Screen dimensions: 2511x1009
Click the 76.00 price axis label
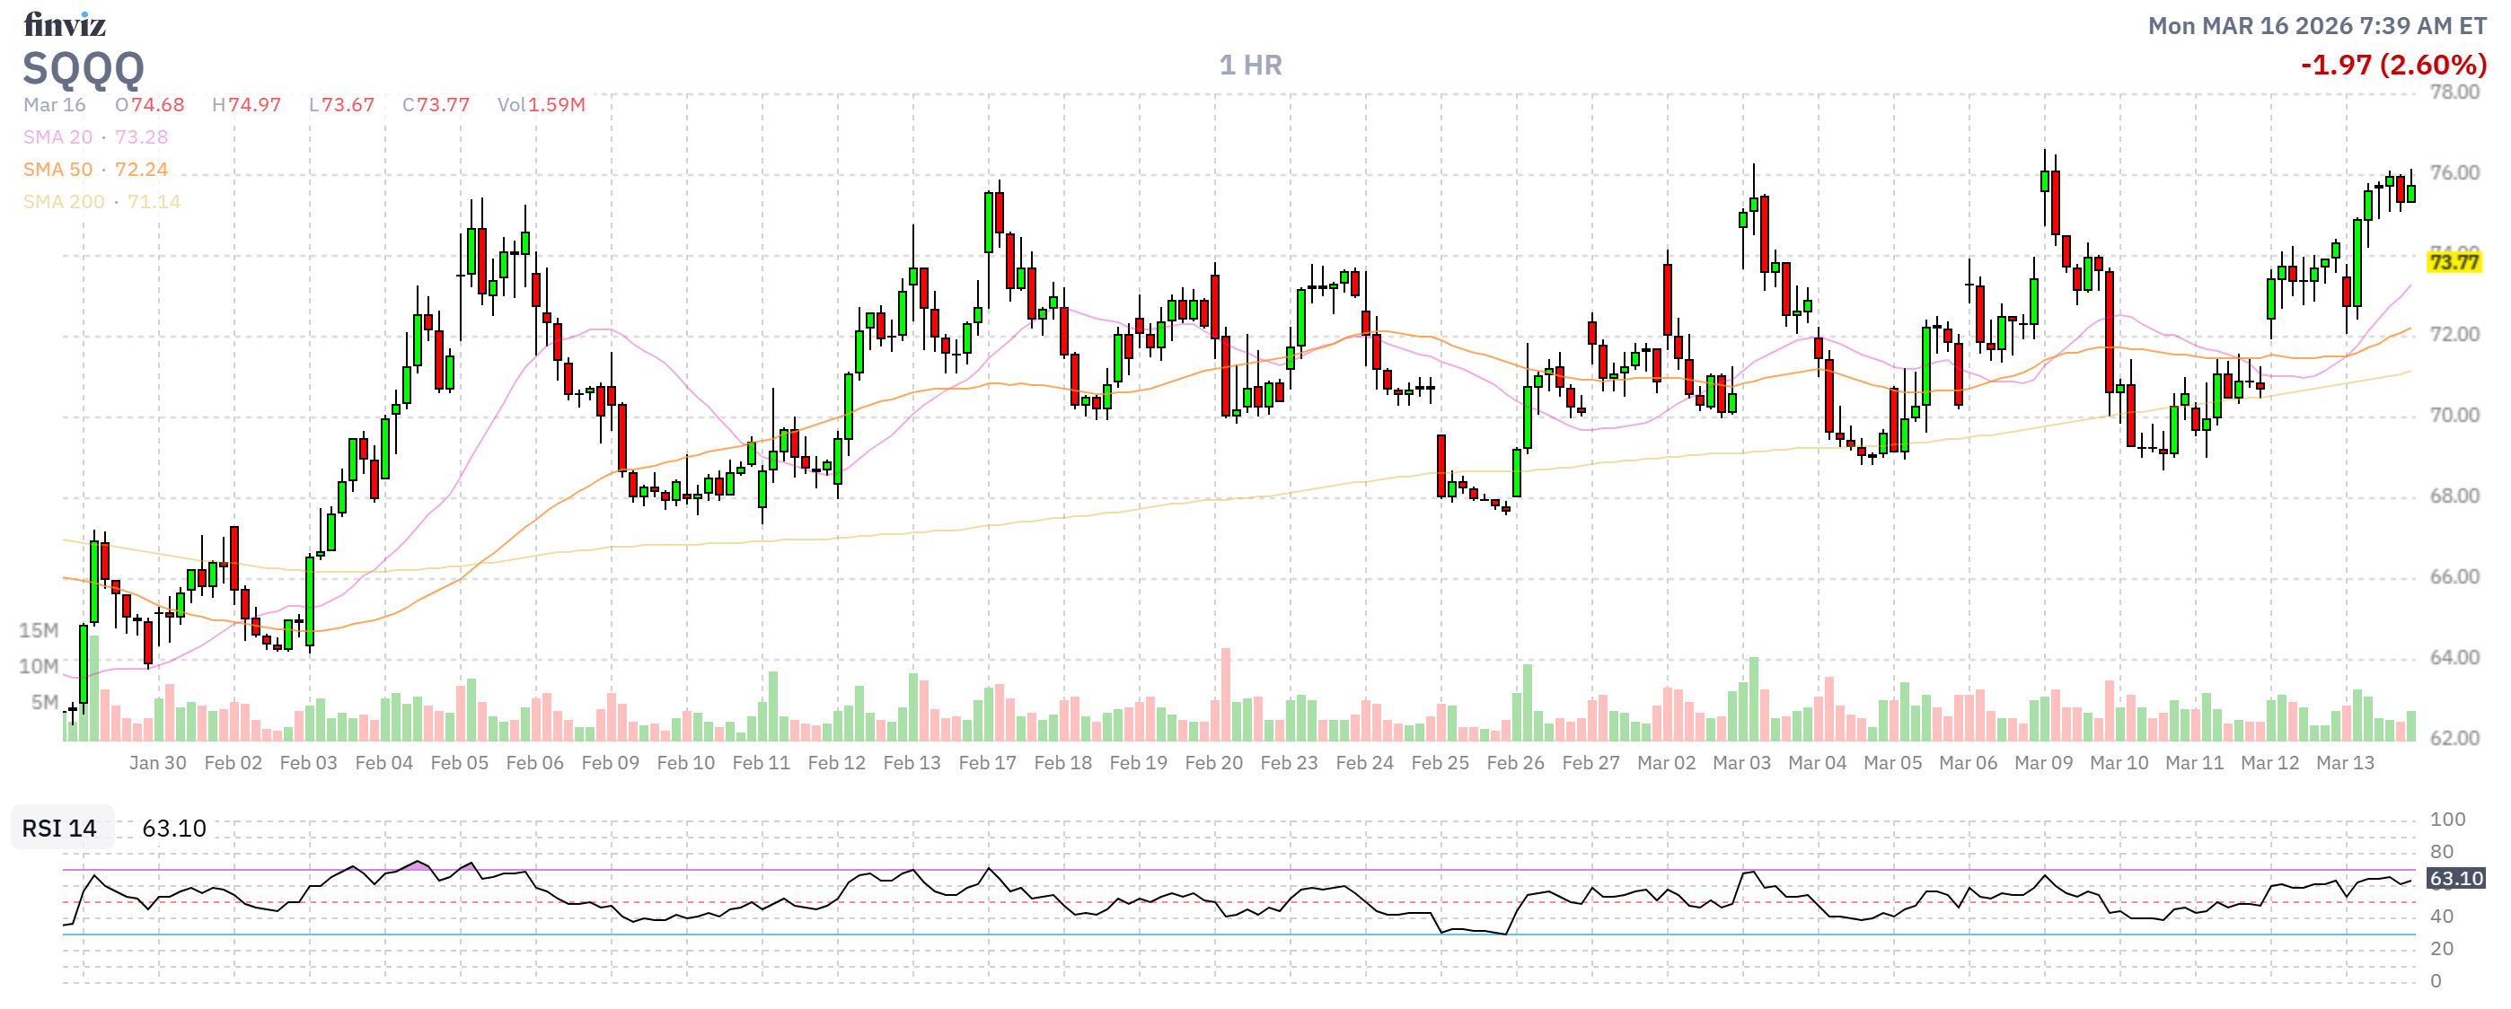(2454, 172)
